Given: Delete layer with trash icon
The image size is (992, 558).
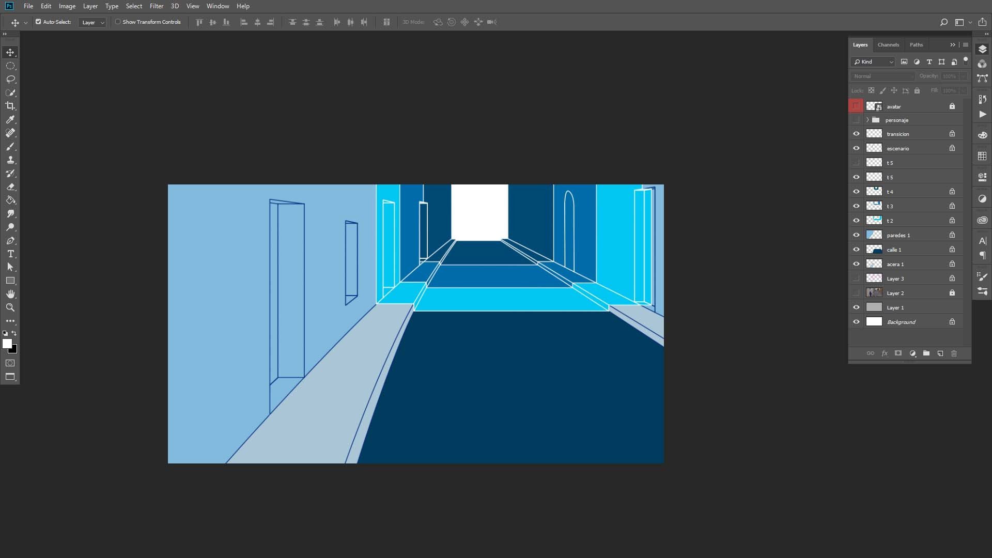Looking at the screenshot, I should [x=954, y=353].
